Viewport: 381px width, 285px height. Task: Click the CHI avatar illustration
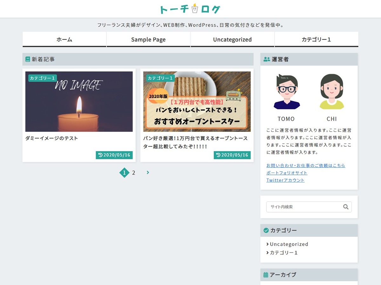[331, 92]
